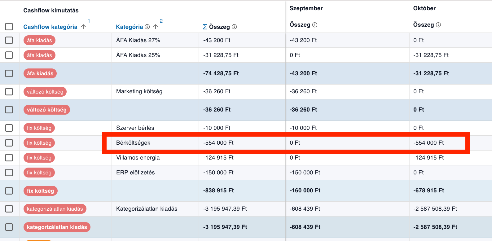The image size is (492, 241).
Task: Click the sigma icon before the total Összeg header
Action: pos(205,27)
